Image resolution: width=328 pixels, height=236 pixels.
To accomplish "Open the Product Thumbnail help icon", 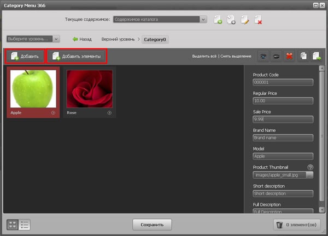I will [310, 167].
